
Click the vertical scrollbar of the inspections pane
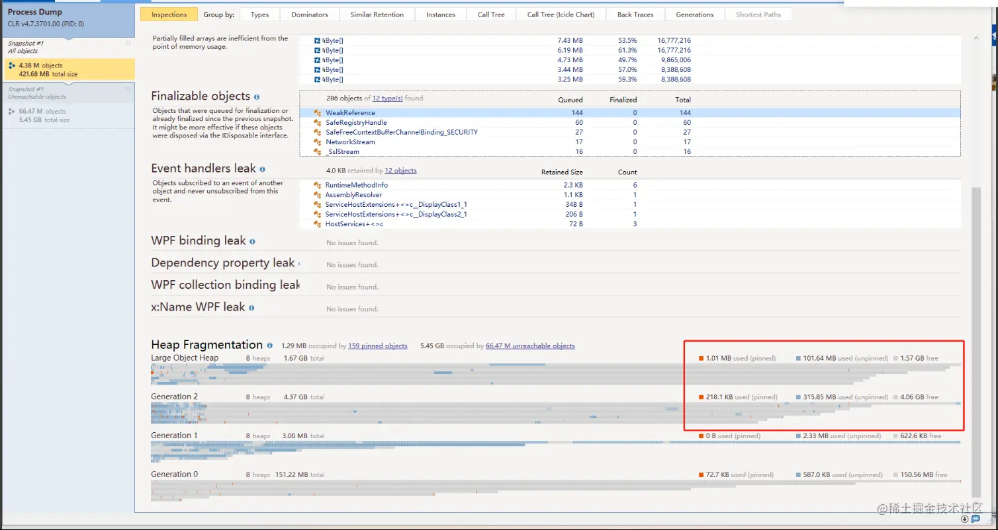pos(975,342)
